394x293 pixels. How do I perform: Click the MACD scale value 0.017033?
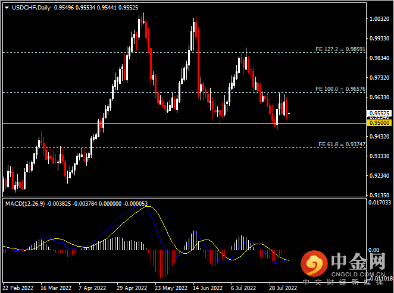click(380, 202)
